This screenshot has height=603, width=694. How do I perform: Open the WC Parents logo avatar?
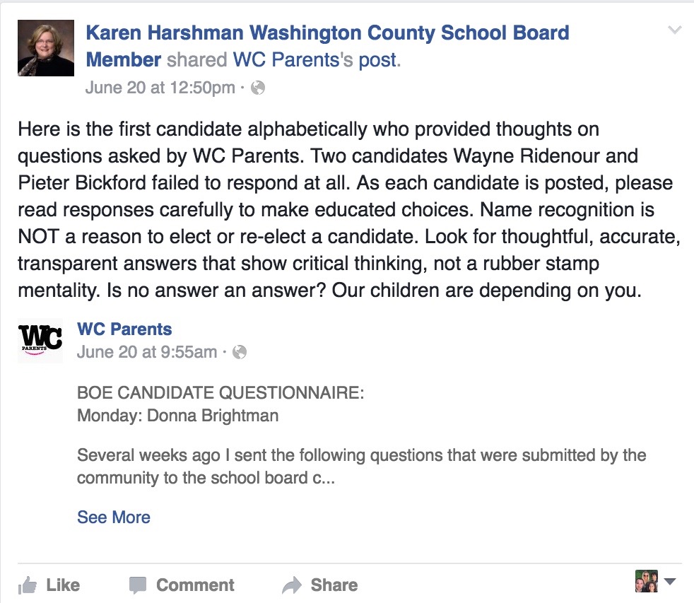pyautogui.click(x=40, y=341)
